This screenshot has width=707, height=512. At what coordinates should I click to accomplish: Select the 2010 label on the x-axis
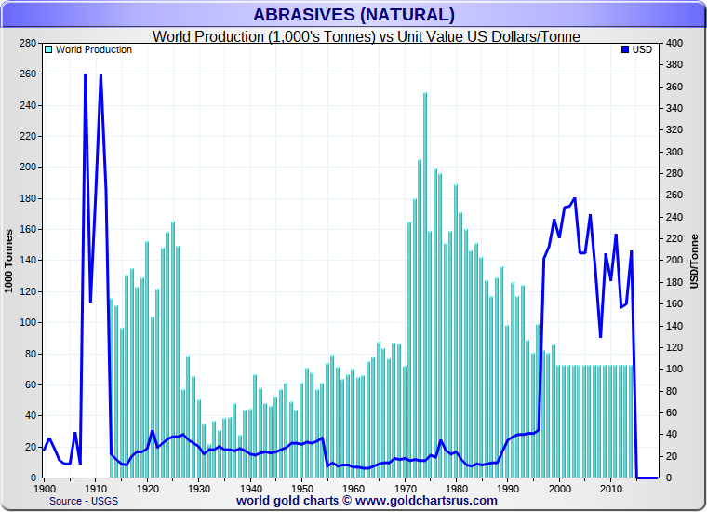[x=610, y=488]
